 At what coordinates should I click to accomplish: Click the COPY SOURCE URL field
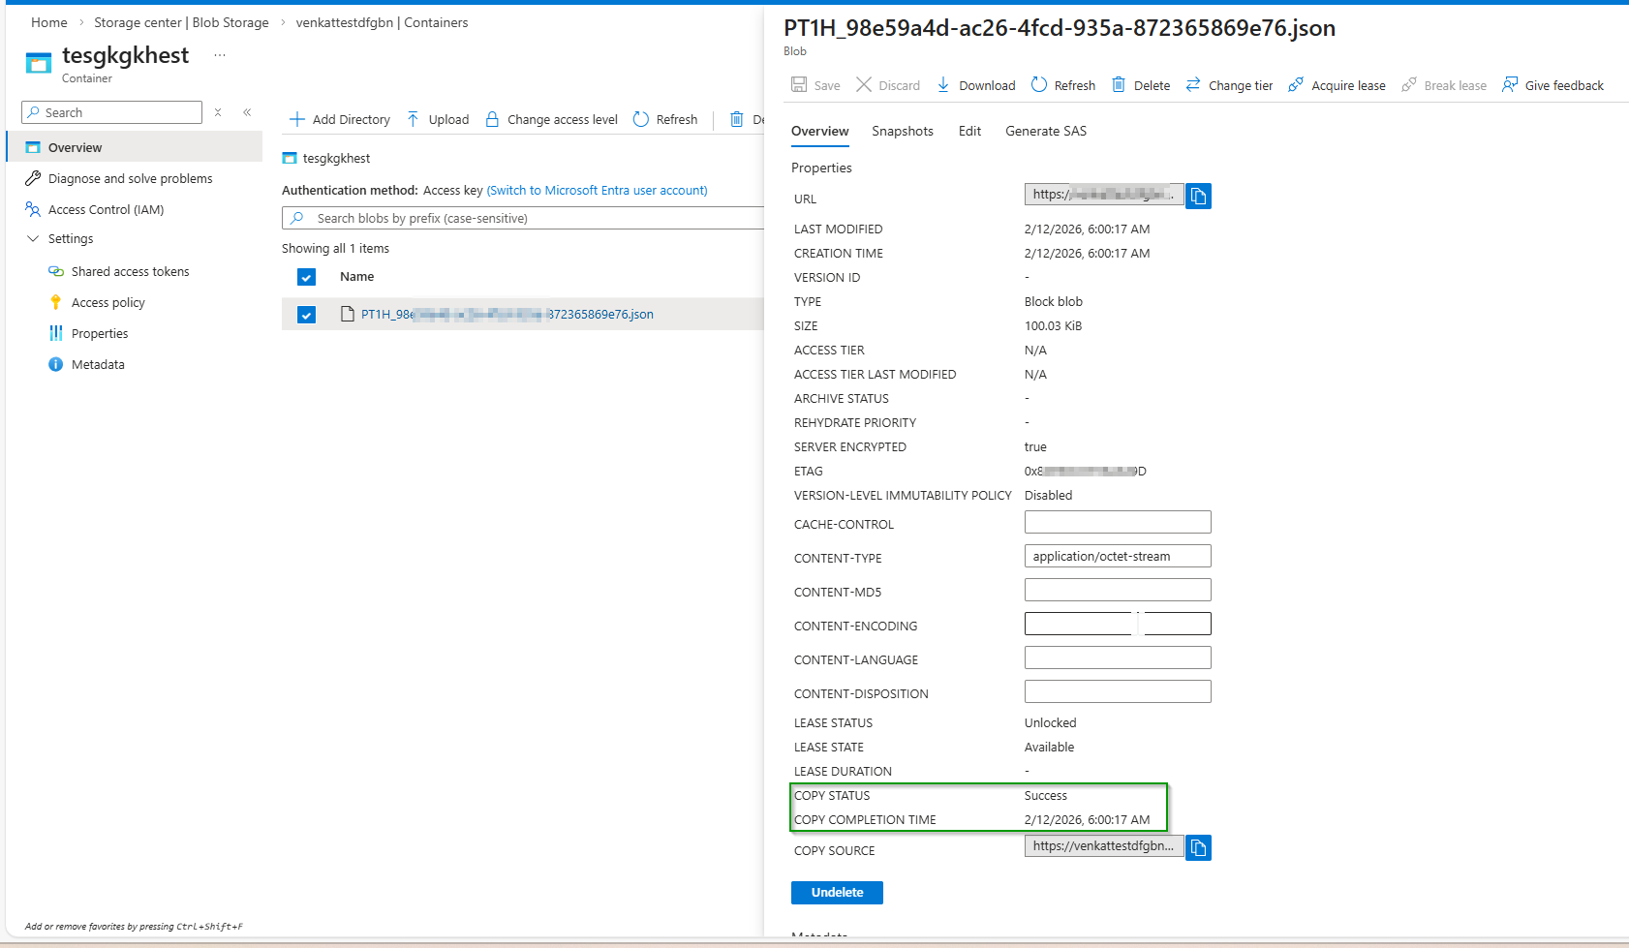(1104, 846)
